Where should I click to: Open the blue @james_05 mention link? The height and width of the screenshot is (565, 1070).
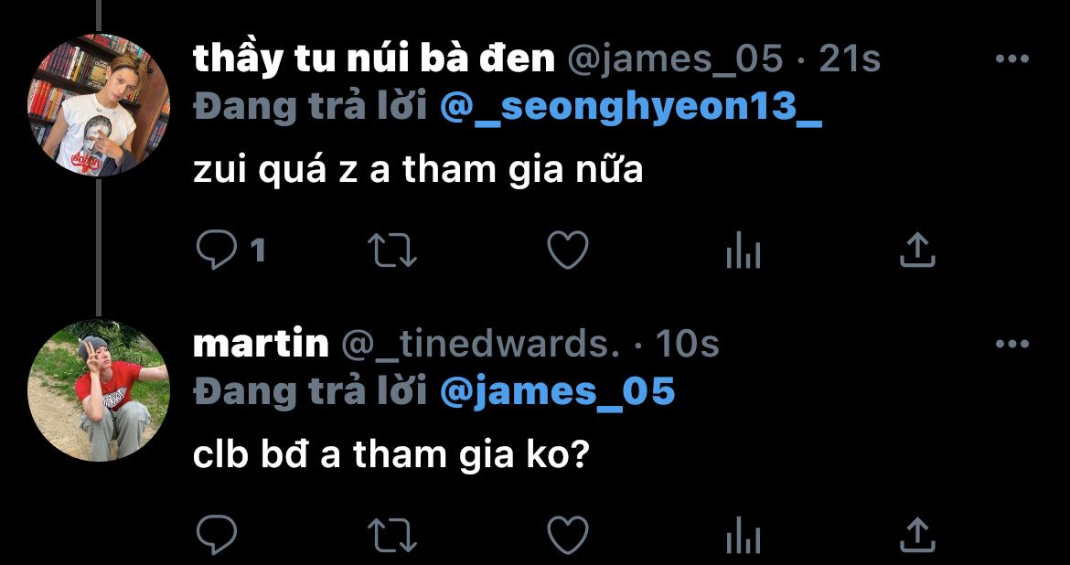coord(558,391)
